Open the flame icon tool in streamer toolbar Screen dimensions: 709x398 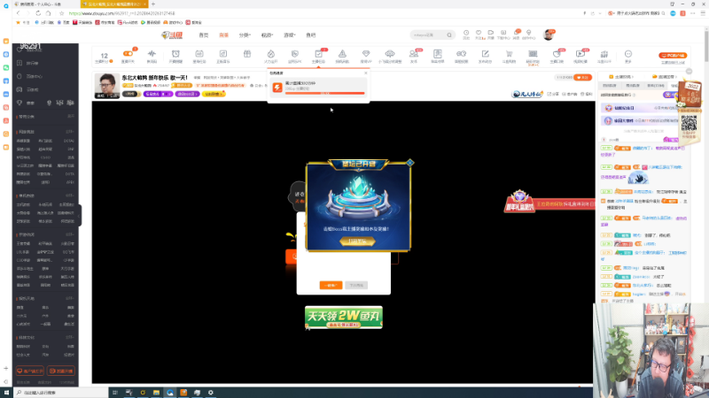tap(271, 54)
